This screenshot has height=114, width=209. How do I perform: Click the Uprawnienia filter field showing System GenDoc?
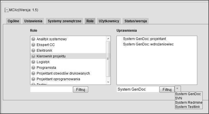pyautogui.click(x=138, y=89)
